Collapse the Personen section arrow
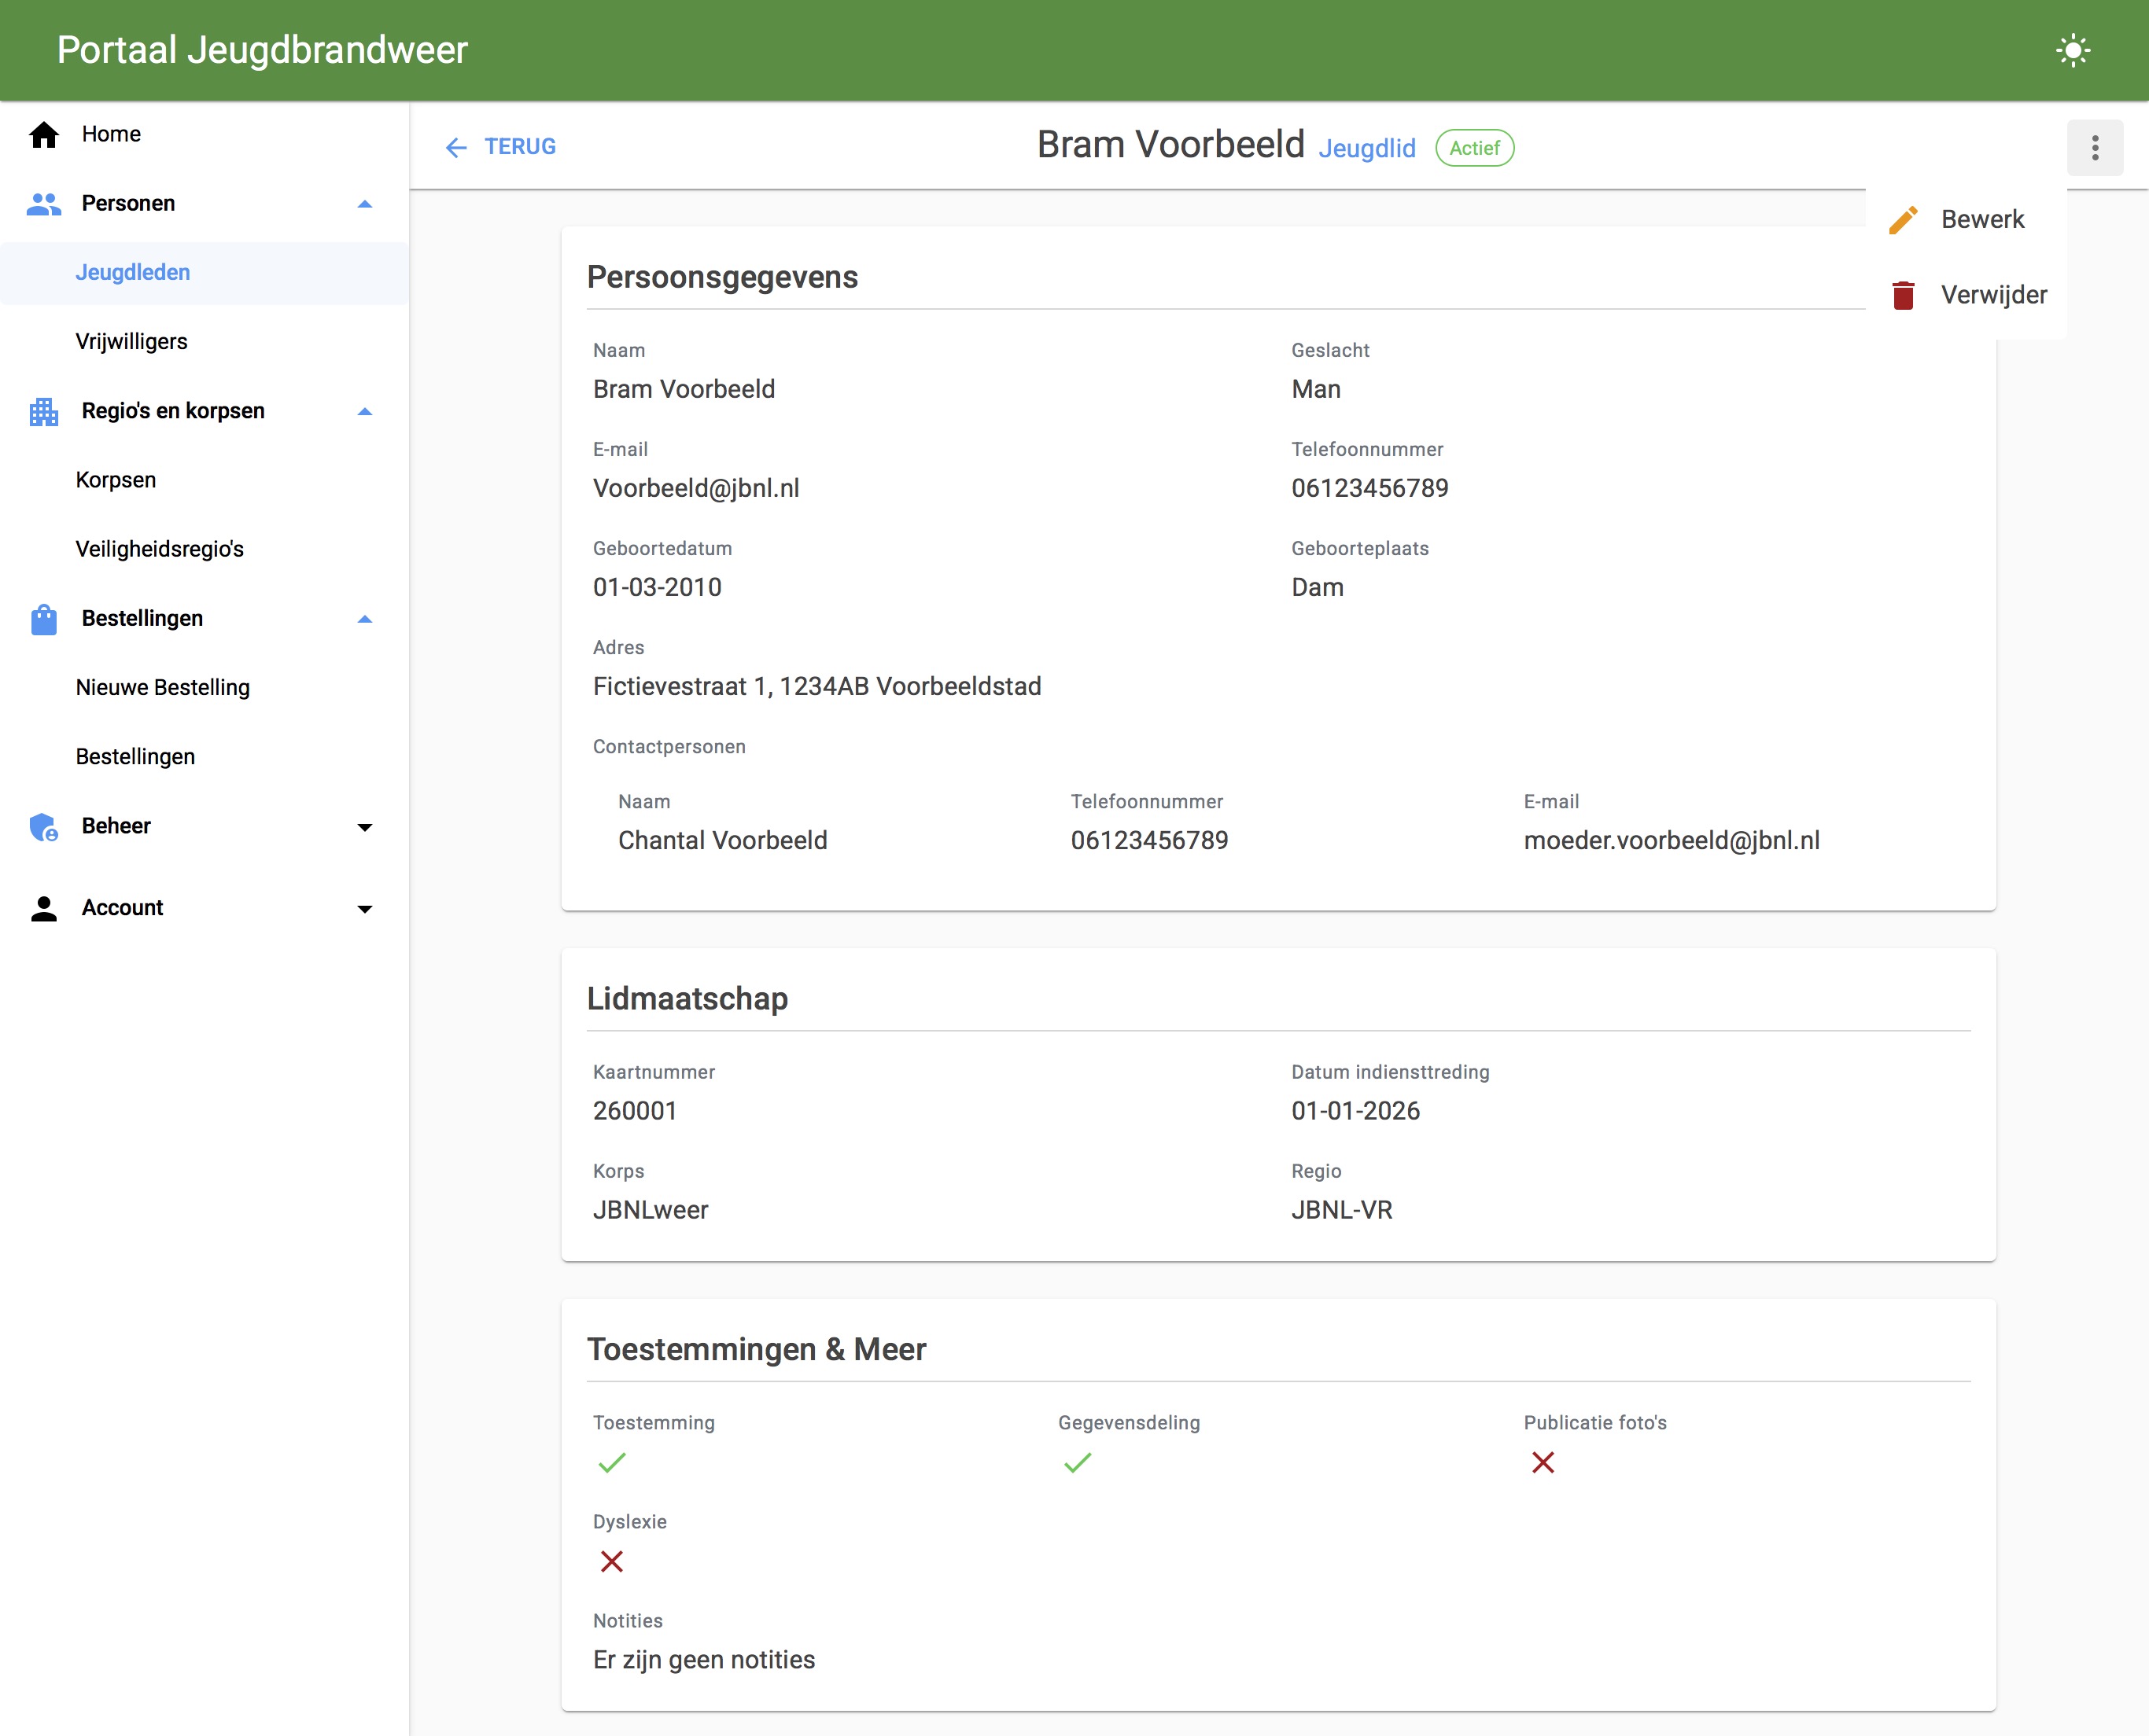The height and width of the screenshot is (1736, 2149). click(365, 204)
